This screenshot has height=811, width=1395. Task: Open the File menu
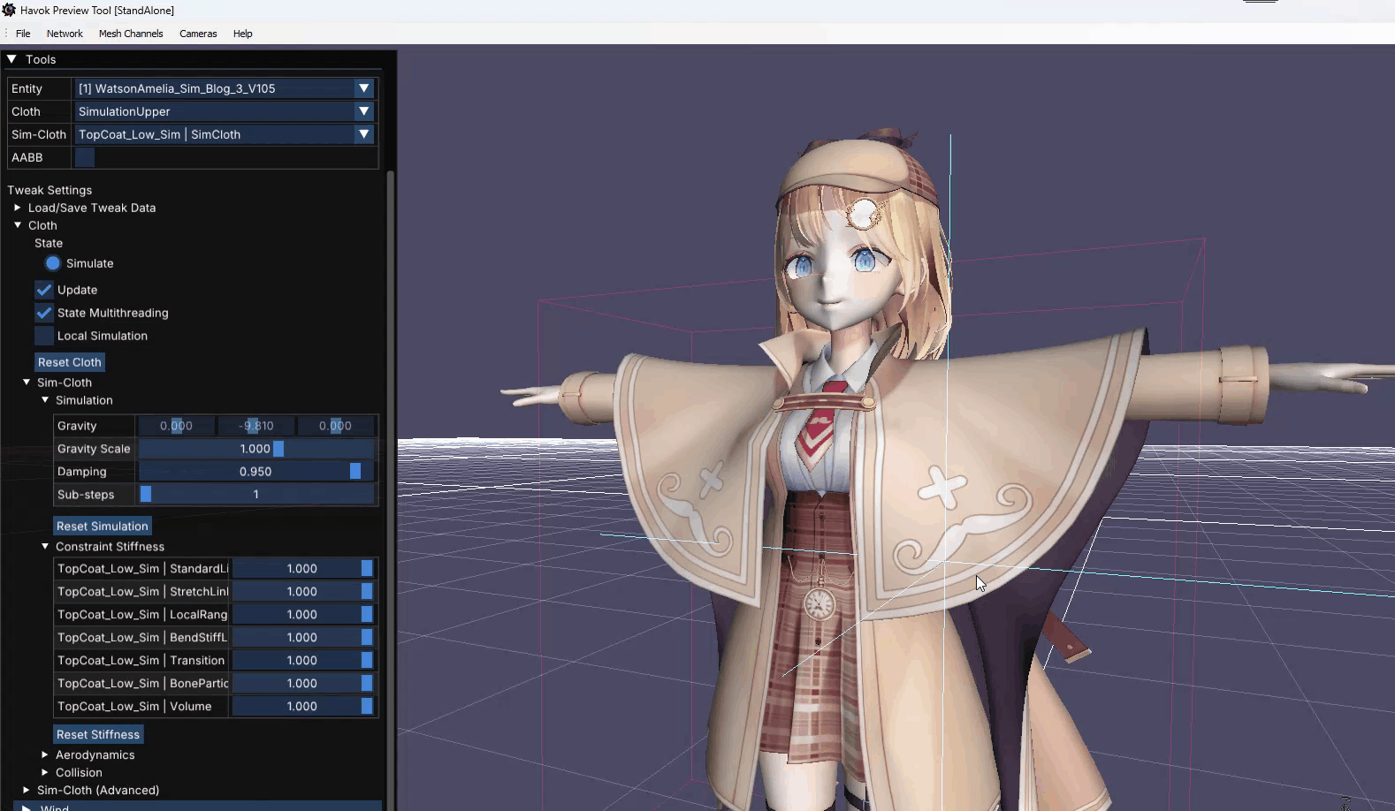[x=23, y=34]
